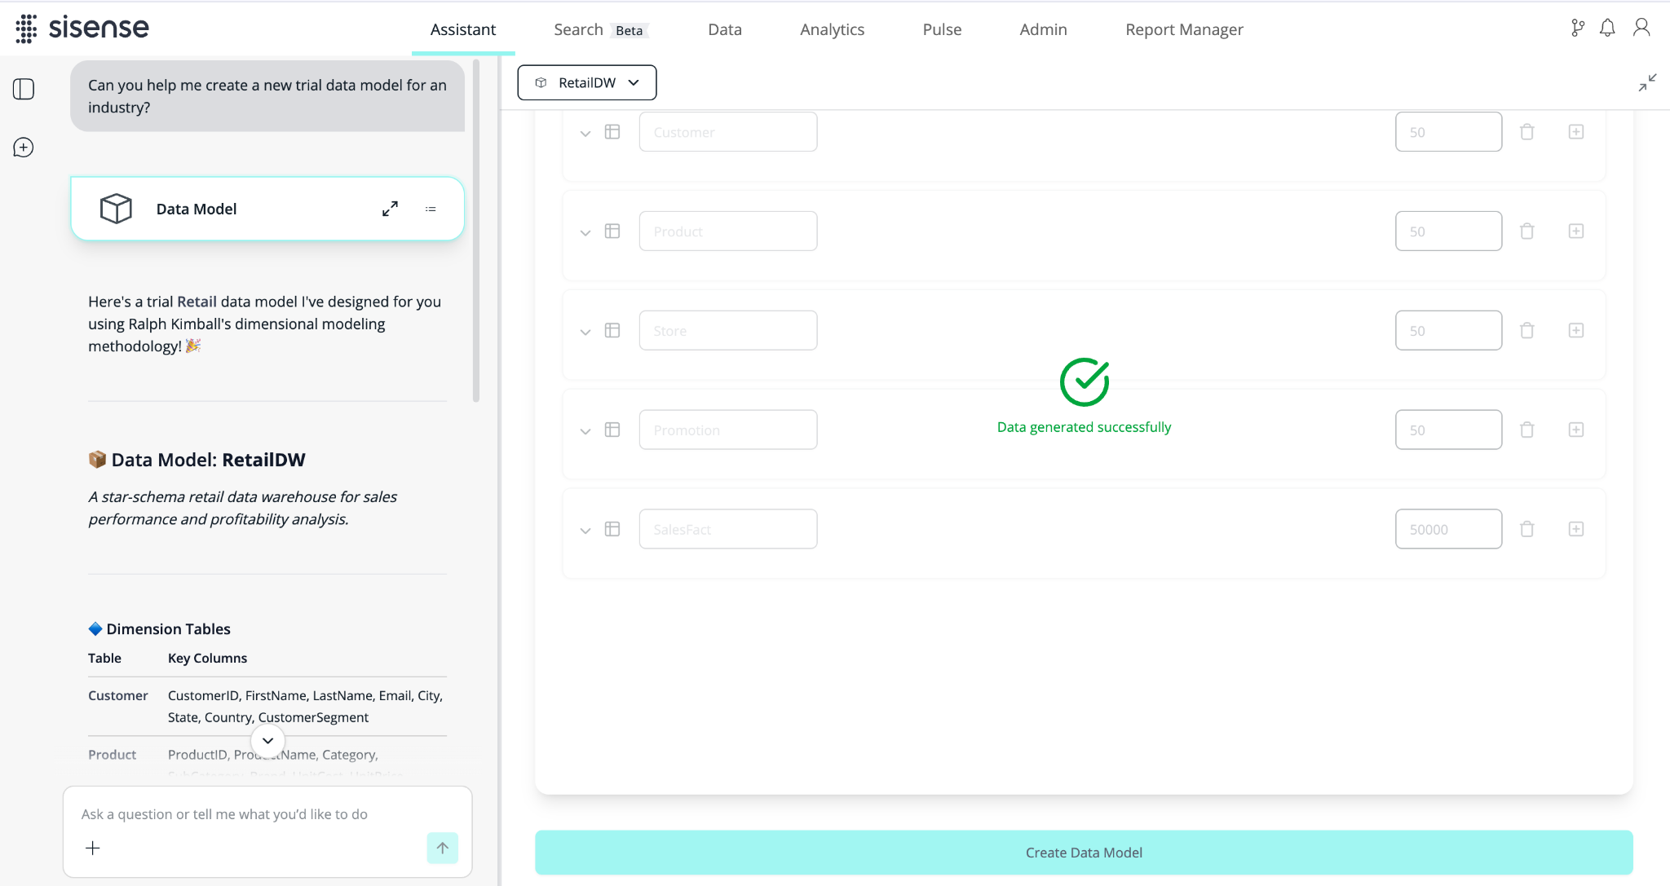Add a column to Promotion table
Screen dimensions: 1670x886
tap(1576, 430)
